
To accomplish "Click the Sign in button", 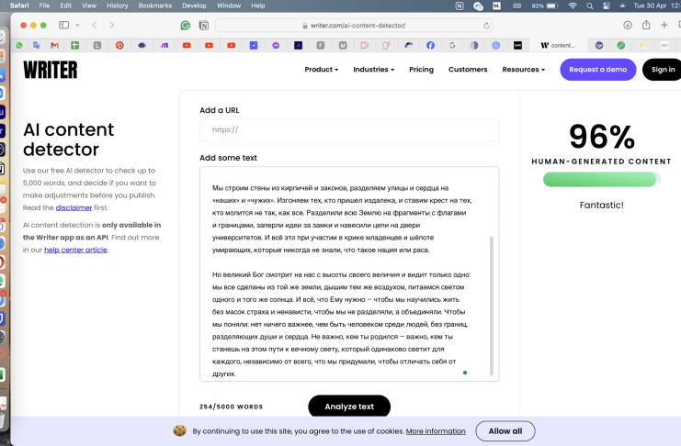I will click(663, 70).
